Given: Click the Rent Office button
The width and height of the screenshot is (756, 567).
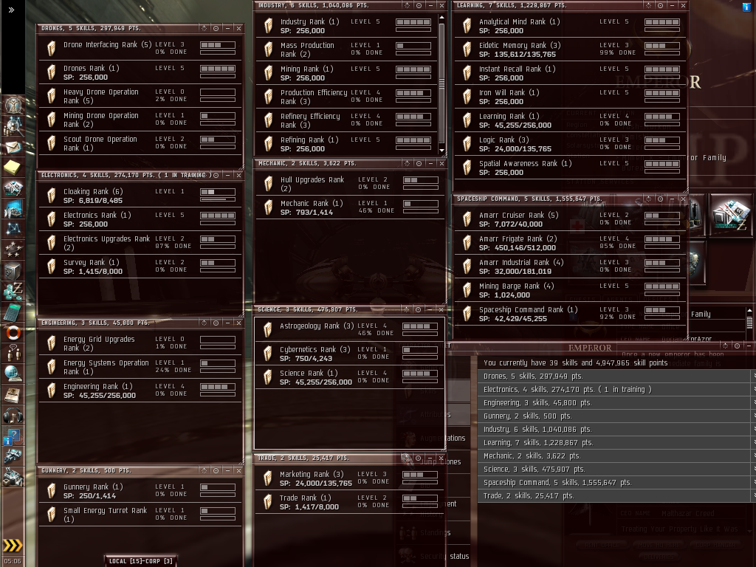Looking at the screenshot, I should [602, 546].
